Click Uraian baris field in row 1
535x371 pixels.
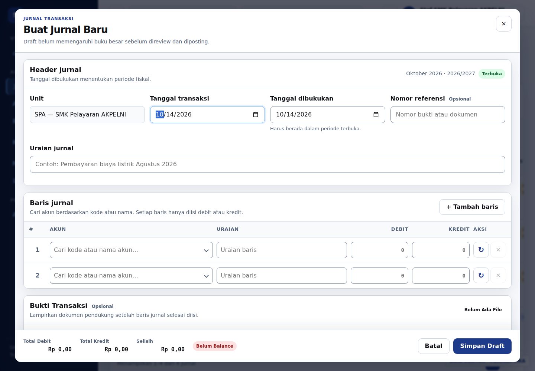(282, 250)
